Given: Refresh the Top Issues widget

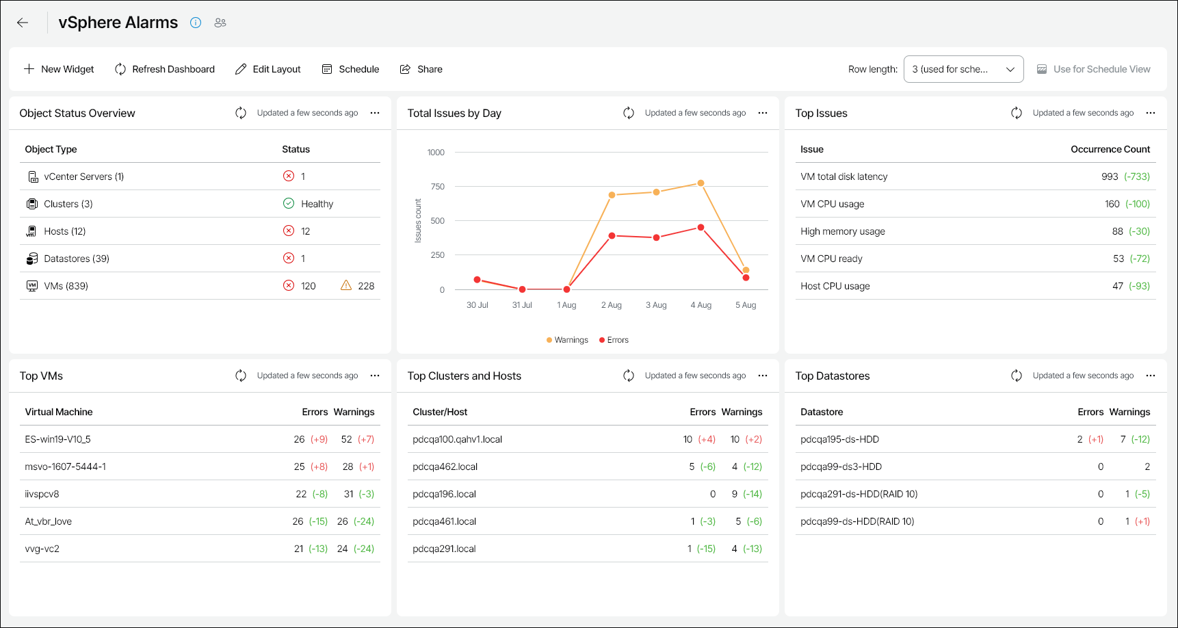Looking at the screenshot, I should click(x=1017, y=113).
